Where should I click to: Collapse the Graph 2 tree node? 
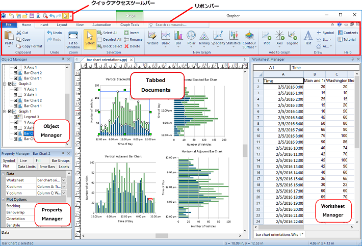tap(5, 84)
